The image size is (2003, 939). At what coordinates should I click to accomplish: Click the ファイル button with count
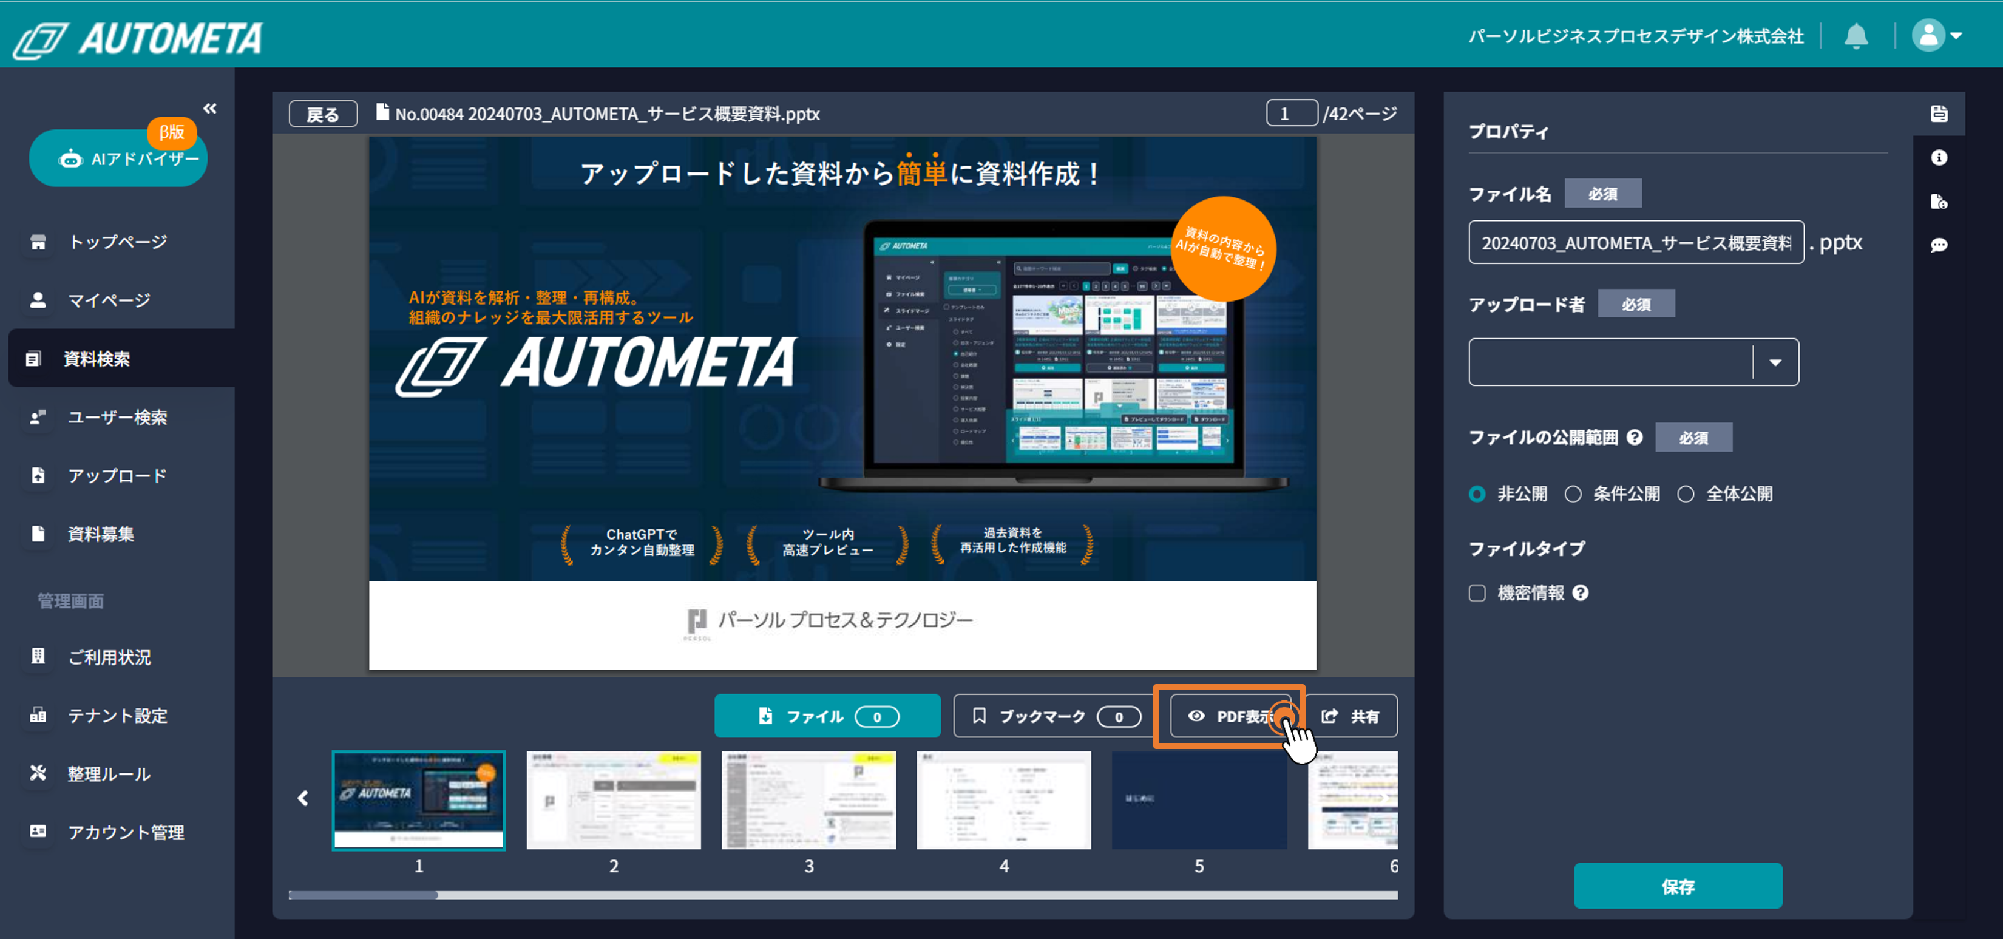click(827, 716)
